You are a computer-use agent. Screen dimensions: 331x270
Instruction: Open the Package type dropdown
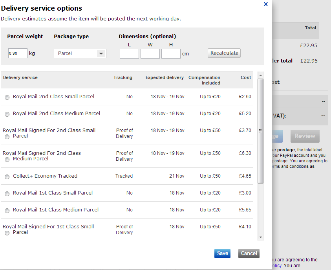click(80, 53)
